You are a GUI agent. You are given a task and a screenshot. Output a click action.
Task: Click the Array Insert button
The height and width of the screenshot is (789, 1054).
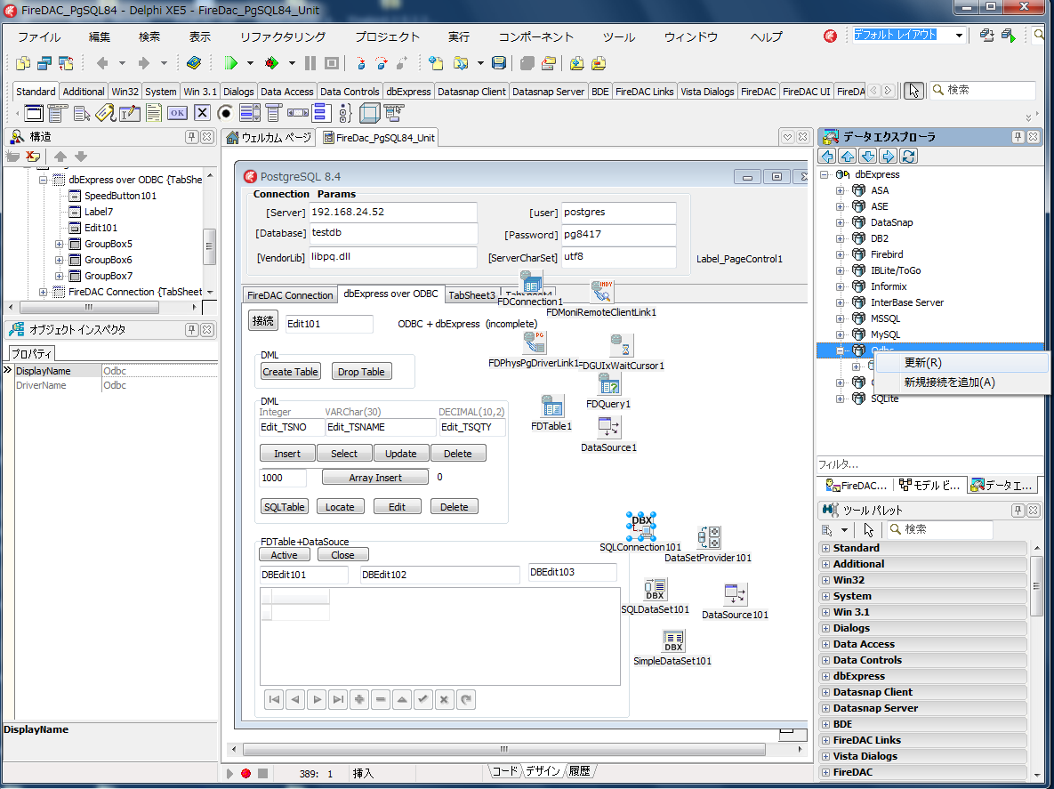(375, 478)
